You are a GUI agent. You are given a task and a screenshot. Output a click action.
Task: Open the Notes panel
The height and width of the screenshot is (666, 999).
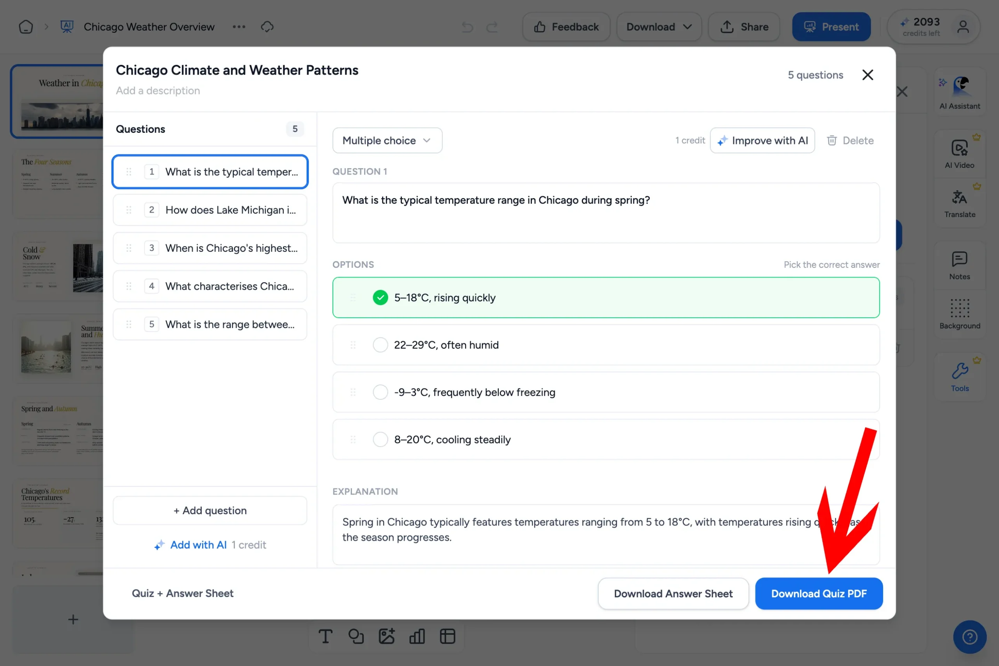click(x=960, y=265)
